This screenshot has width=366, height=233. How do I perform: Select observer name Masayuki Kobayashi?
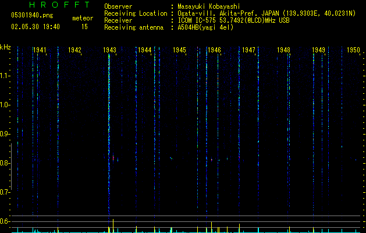(209, 6)
